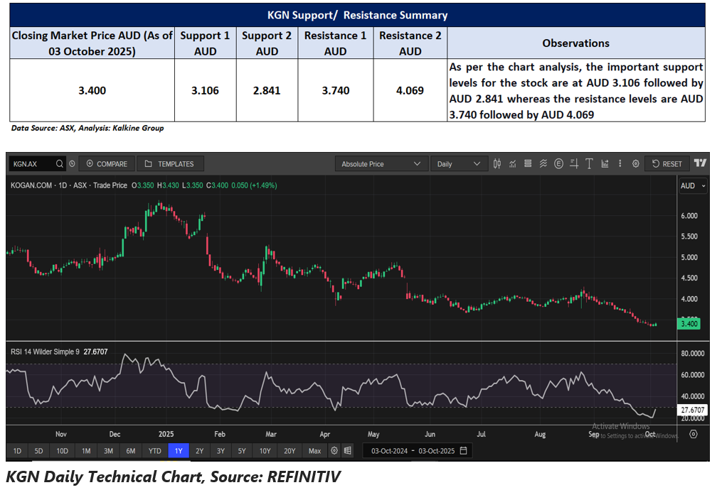Click the text annotation T tool
The width and height of the screenshot is (717, 490).
click(589, 164)
